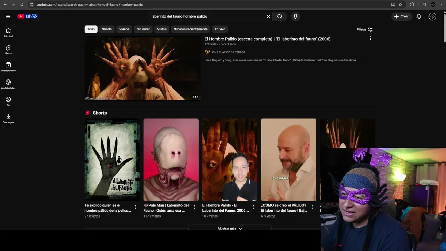This screenshot has height=251, width=446.
Task: Click the 117 k vistas text
Action: (152, 216)
